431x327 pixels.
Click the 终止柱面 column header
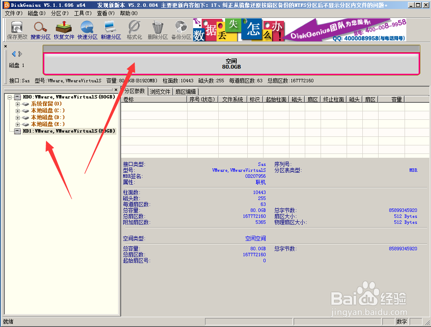pos(334,99)
